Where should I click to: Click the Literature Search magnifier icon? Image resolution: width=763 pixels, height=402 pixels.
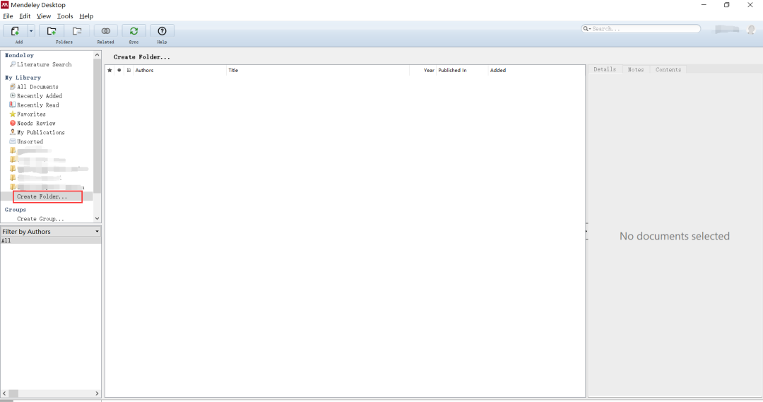point(13,64)
